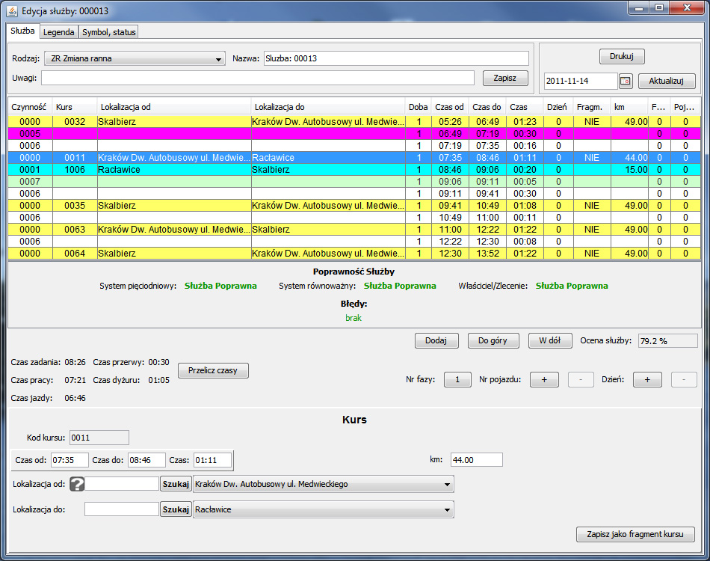Image resolution: width=710 pixels, height=561 pixels.
Task: Open the calendar date picker icon
Action: click(626, 81)
